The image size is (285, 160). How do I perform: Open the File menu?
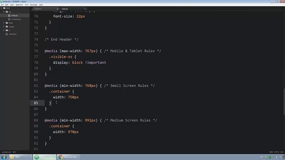(x=2, y=5)
